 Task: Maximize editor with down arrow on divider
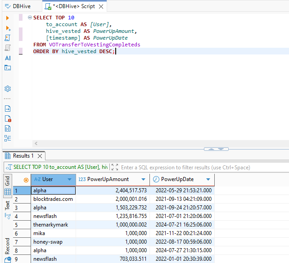pos(221,149)
